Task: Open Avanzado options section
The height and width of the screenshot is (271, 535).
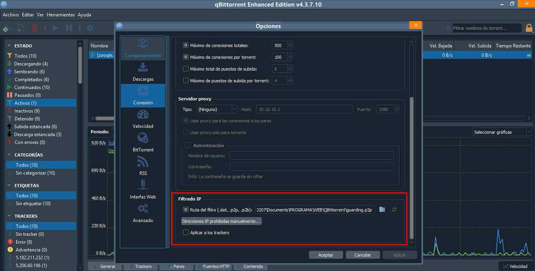Action: [143, 213]
